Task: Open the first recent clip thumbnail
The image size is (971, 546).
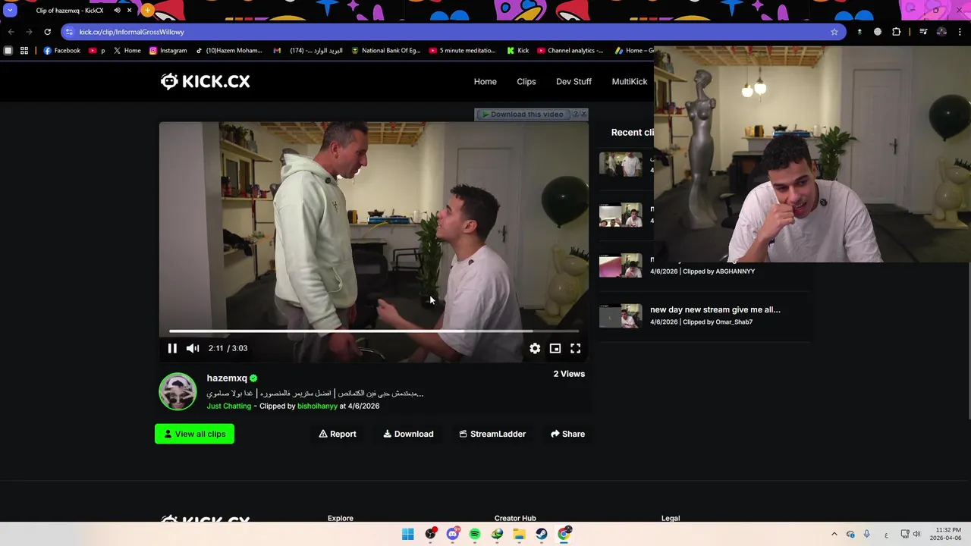Action: click(x=621, y=164)
